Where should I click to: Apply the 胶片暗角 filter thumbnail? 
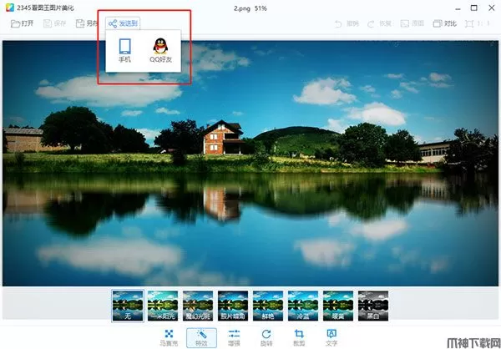point(232,306)
